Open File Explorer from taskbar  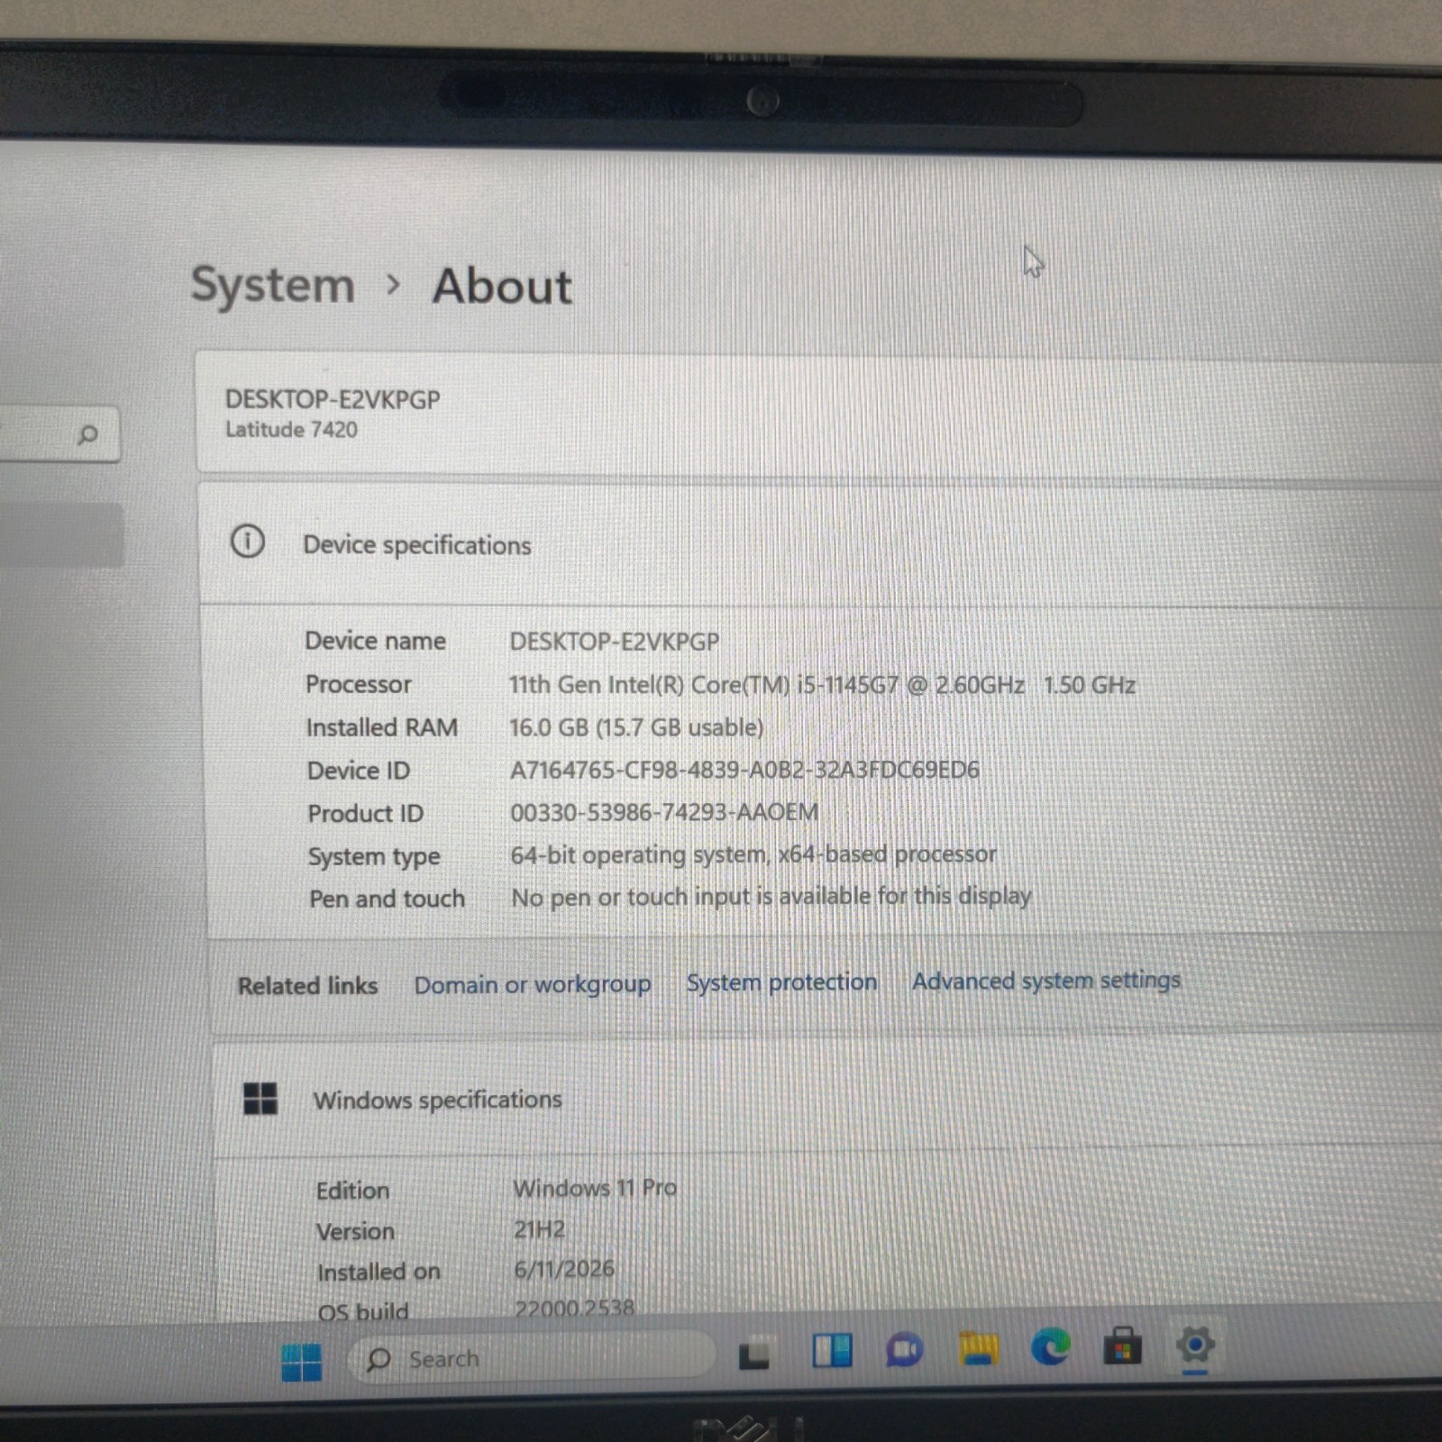(x=978, y=1348)
